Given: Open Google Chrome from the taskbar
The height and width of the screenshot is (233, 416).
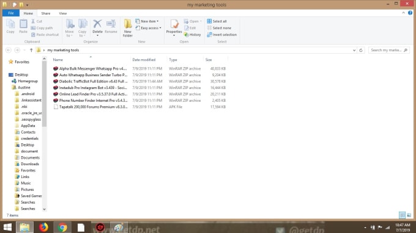Looking at the screenshot, I should [x=62, y=228].
